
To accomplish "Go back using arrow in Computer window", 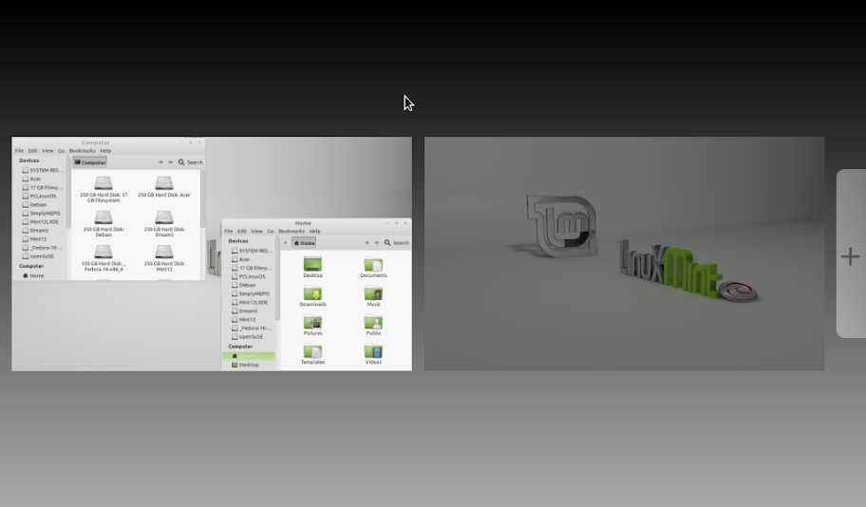I will coord(160,162).
